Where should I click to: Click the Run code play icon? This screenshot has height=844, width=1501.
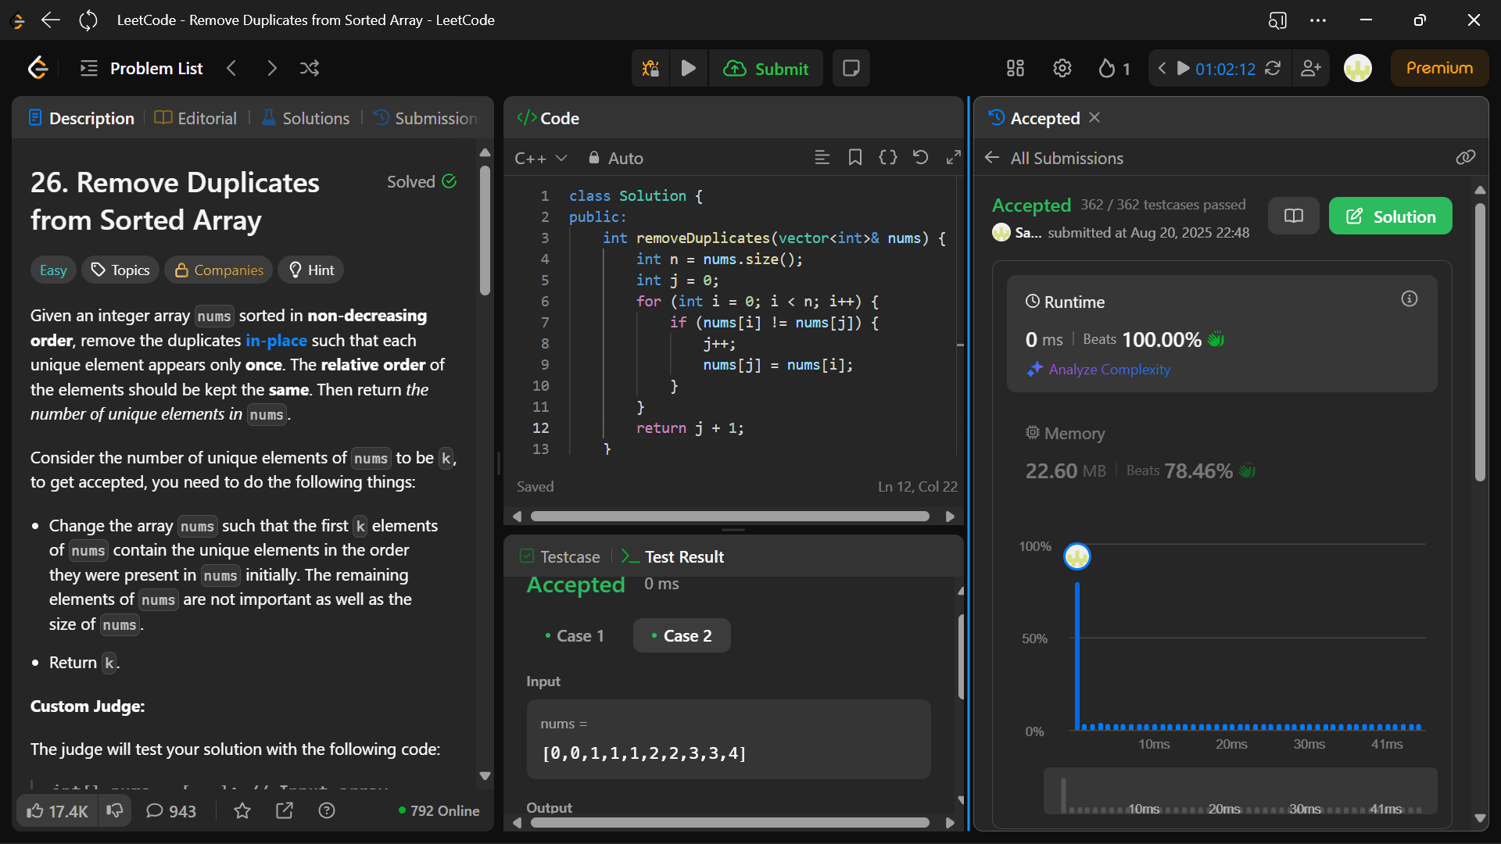[688, 69]
